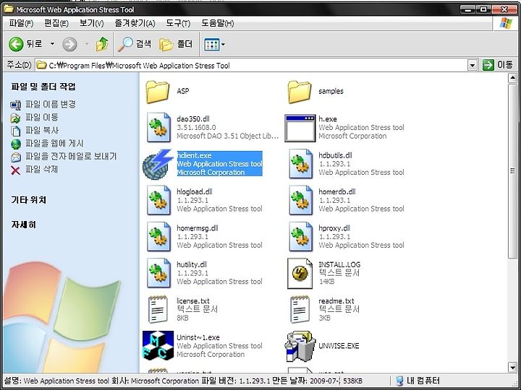Select the hproxy.dll file icon
Image resolution: width=521 pixels, height=390 pixels.
(300, 237)
